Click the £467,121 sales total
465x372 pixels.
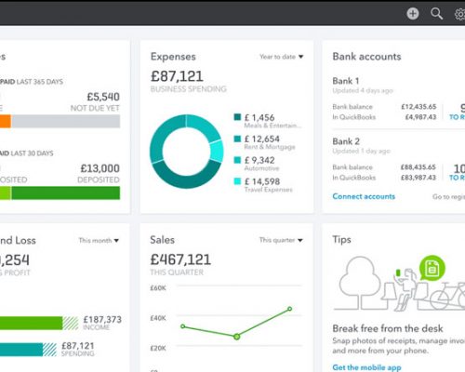click(180, 259)
